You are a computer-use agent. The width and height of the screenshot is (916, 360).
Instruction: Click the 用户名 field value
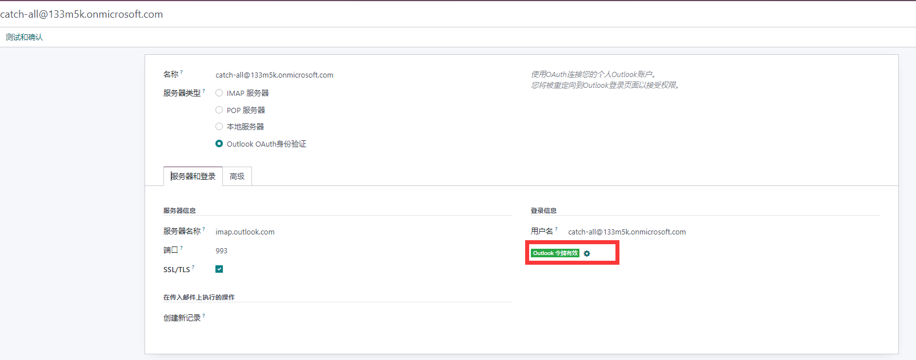coord(627,232)
